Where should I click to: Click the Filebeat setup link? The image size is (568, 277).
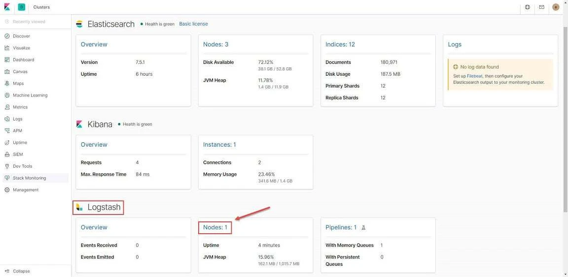474,76
